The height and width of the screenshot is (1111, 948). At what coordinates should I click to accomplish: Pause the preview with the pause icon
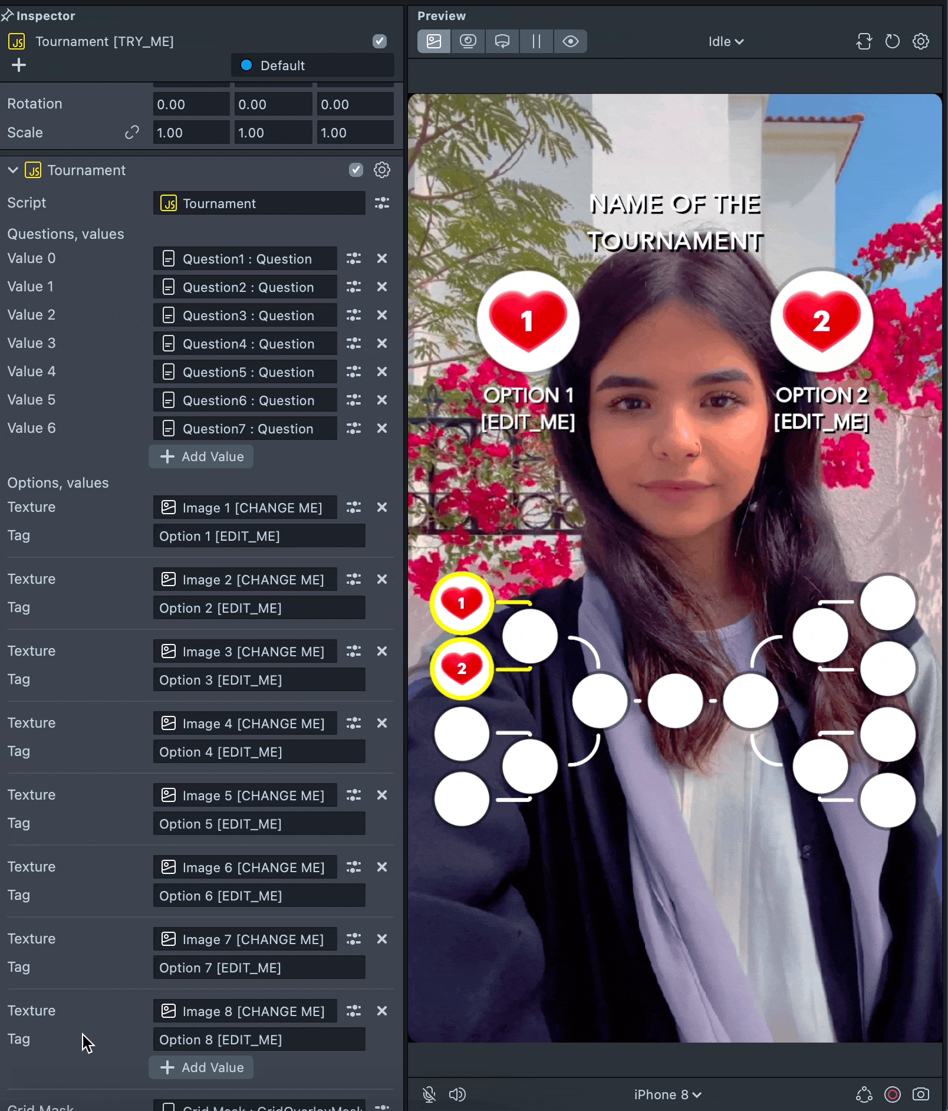[536, 41]
